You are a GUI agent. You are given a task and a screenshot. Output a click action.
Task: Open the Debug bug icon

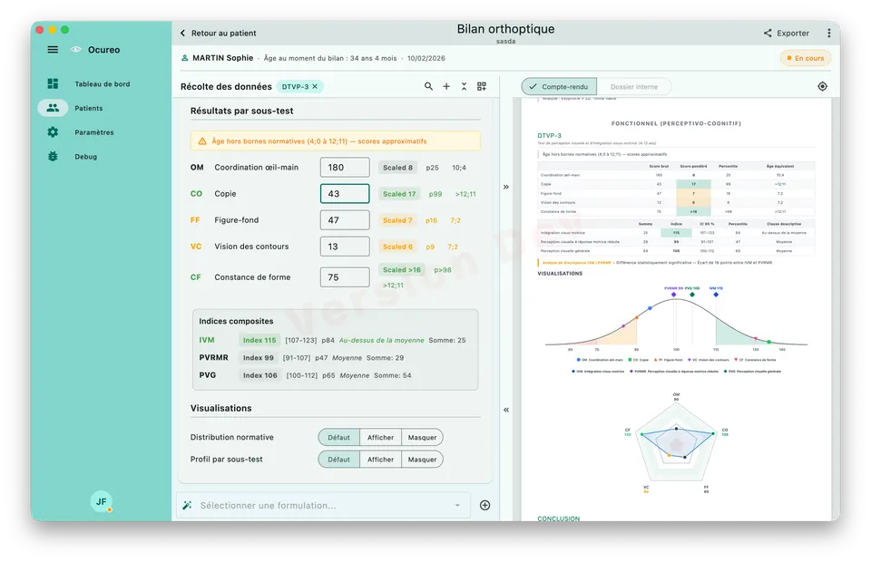click(x=53, y=157)
